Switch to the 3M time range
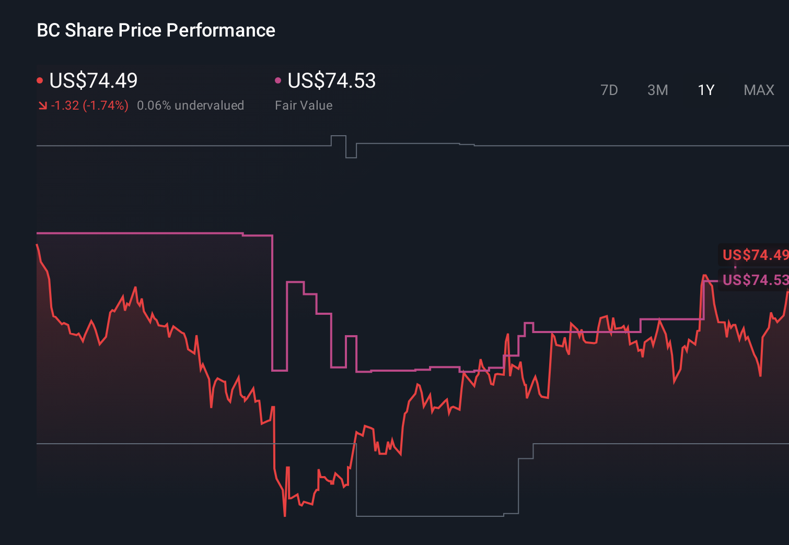Image resolution: width=789 pixels, height=545 pixels. pos(657,90)
